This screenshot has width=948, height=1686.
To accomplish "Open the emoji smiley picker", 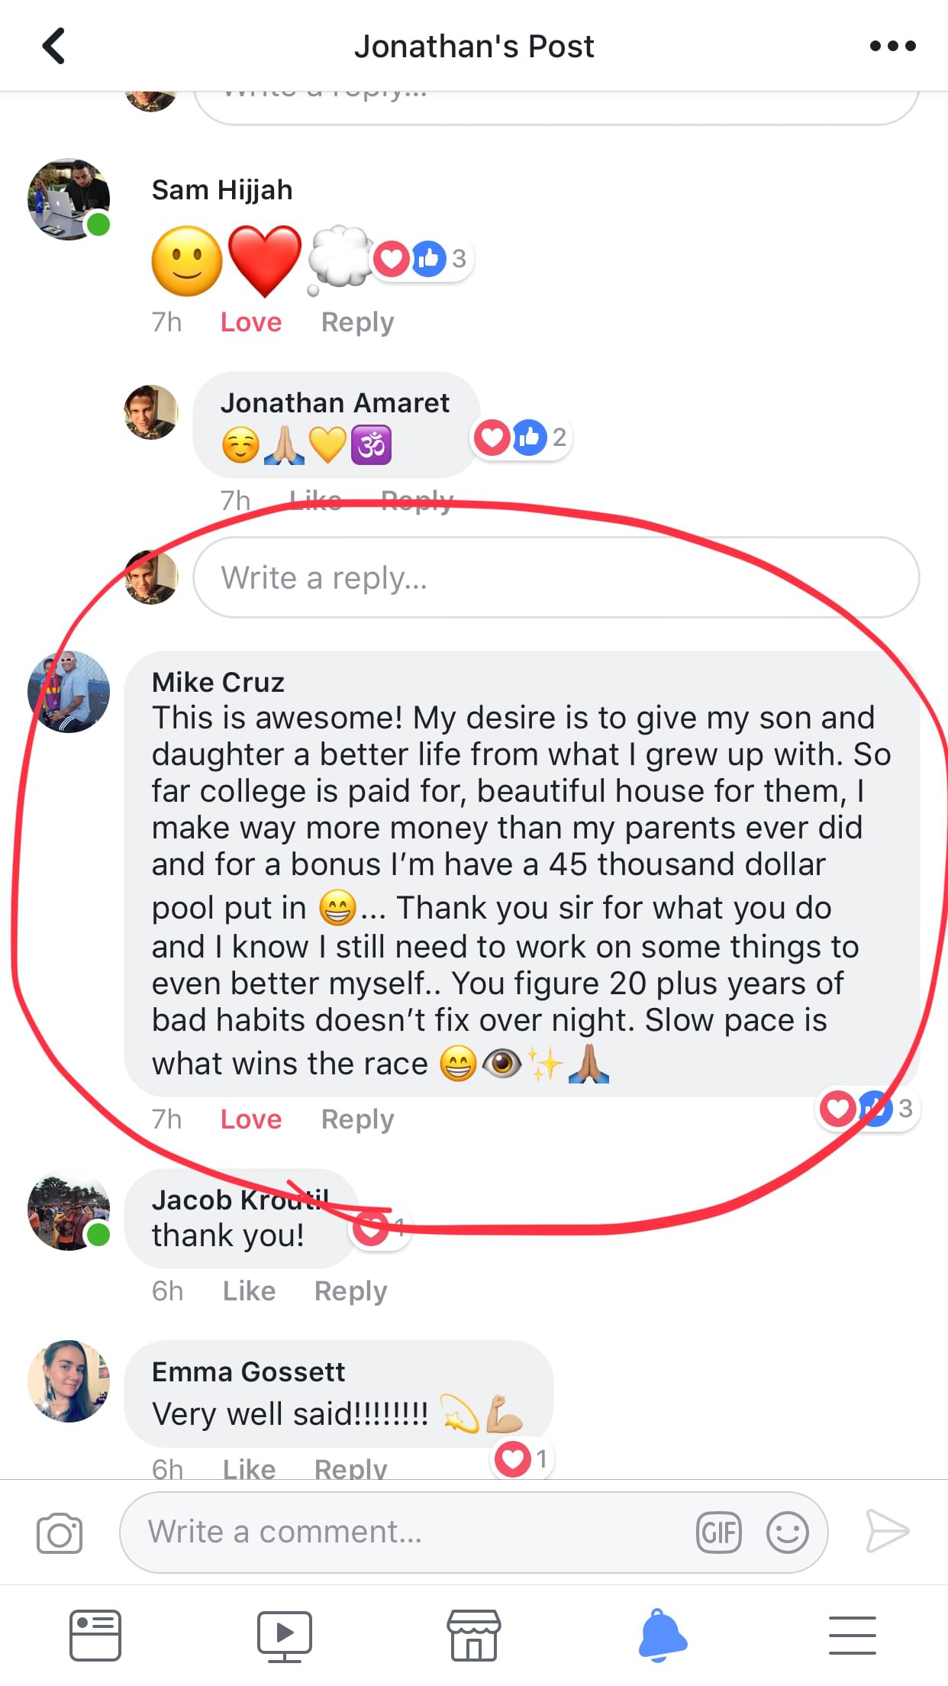I will coord(787,1533).
